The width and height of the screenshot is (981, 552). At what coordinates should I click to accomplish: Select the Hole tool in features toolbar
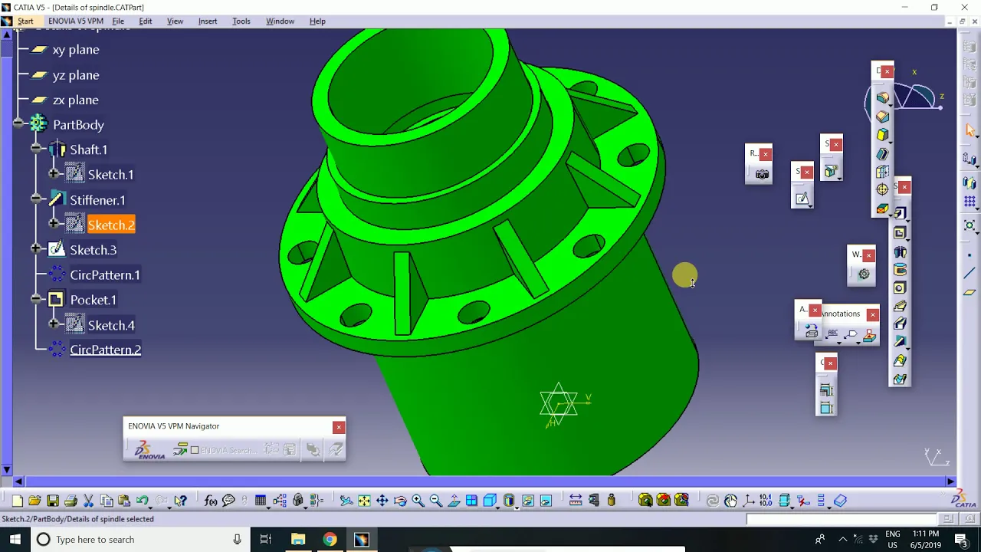(x=900, y=287)
